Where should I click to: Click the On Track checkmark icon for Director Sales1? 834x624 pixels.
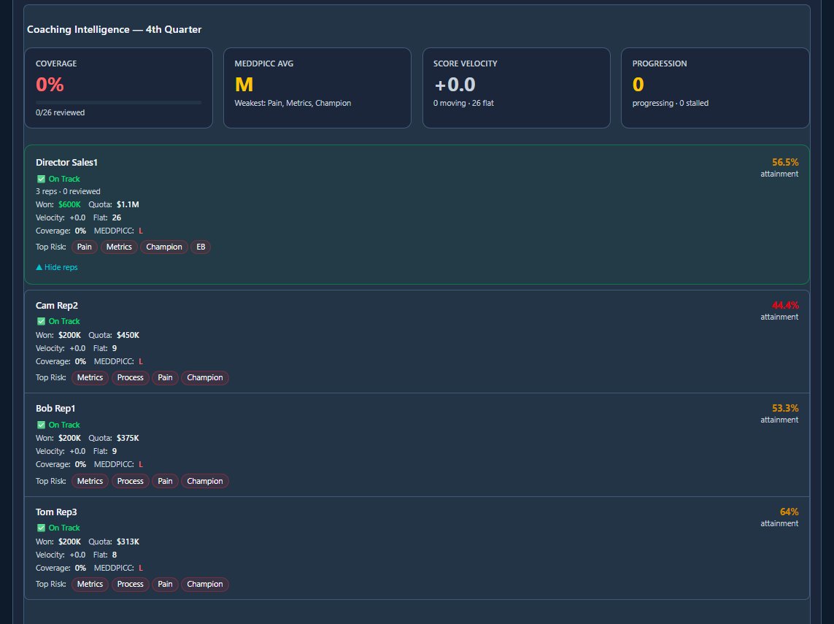[x=40, y=179]
